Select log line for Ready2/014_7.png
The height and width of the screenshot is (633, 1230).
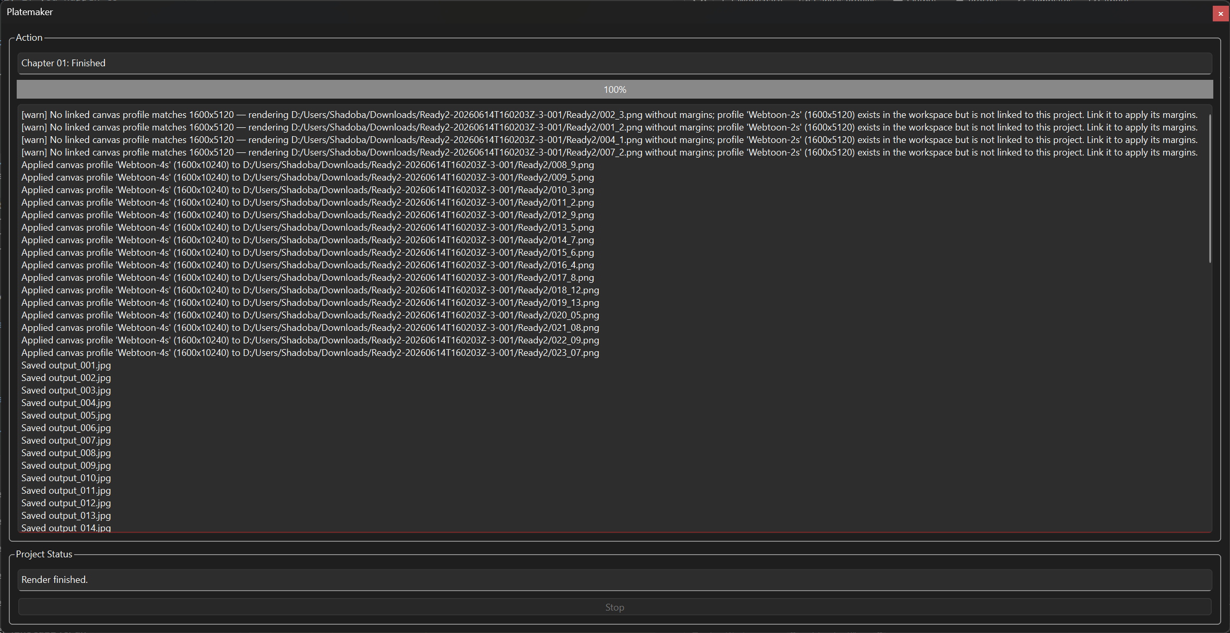pos(307,240)
